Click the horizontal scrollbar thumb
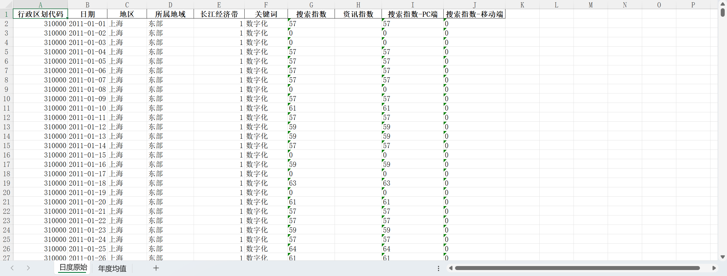 click(577, 268)
